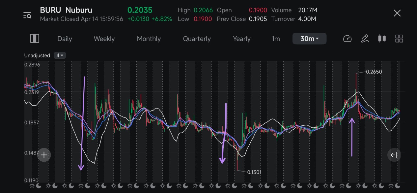Image resolution: width=417 pixels, height=193 pixels.
Task: Switch to the Daily timeframe
Action: [x=65, y=39]
